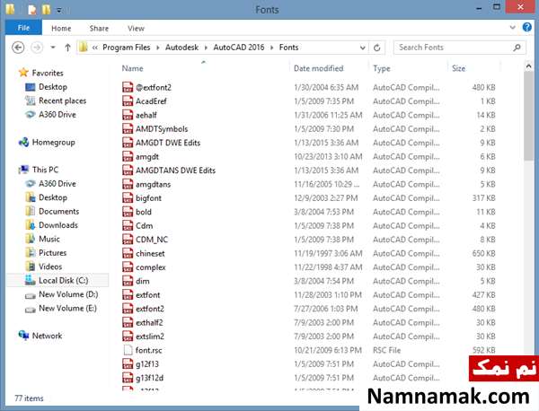
Task: Select the complex file name
Action: pos(150,267)
